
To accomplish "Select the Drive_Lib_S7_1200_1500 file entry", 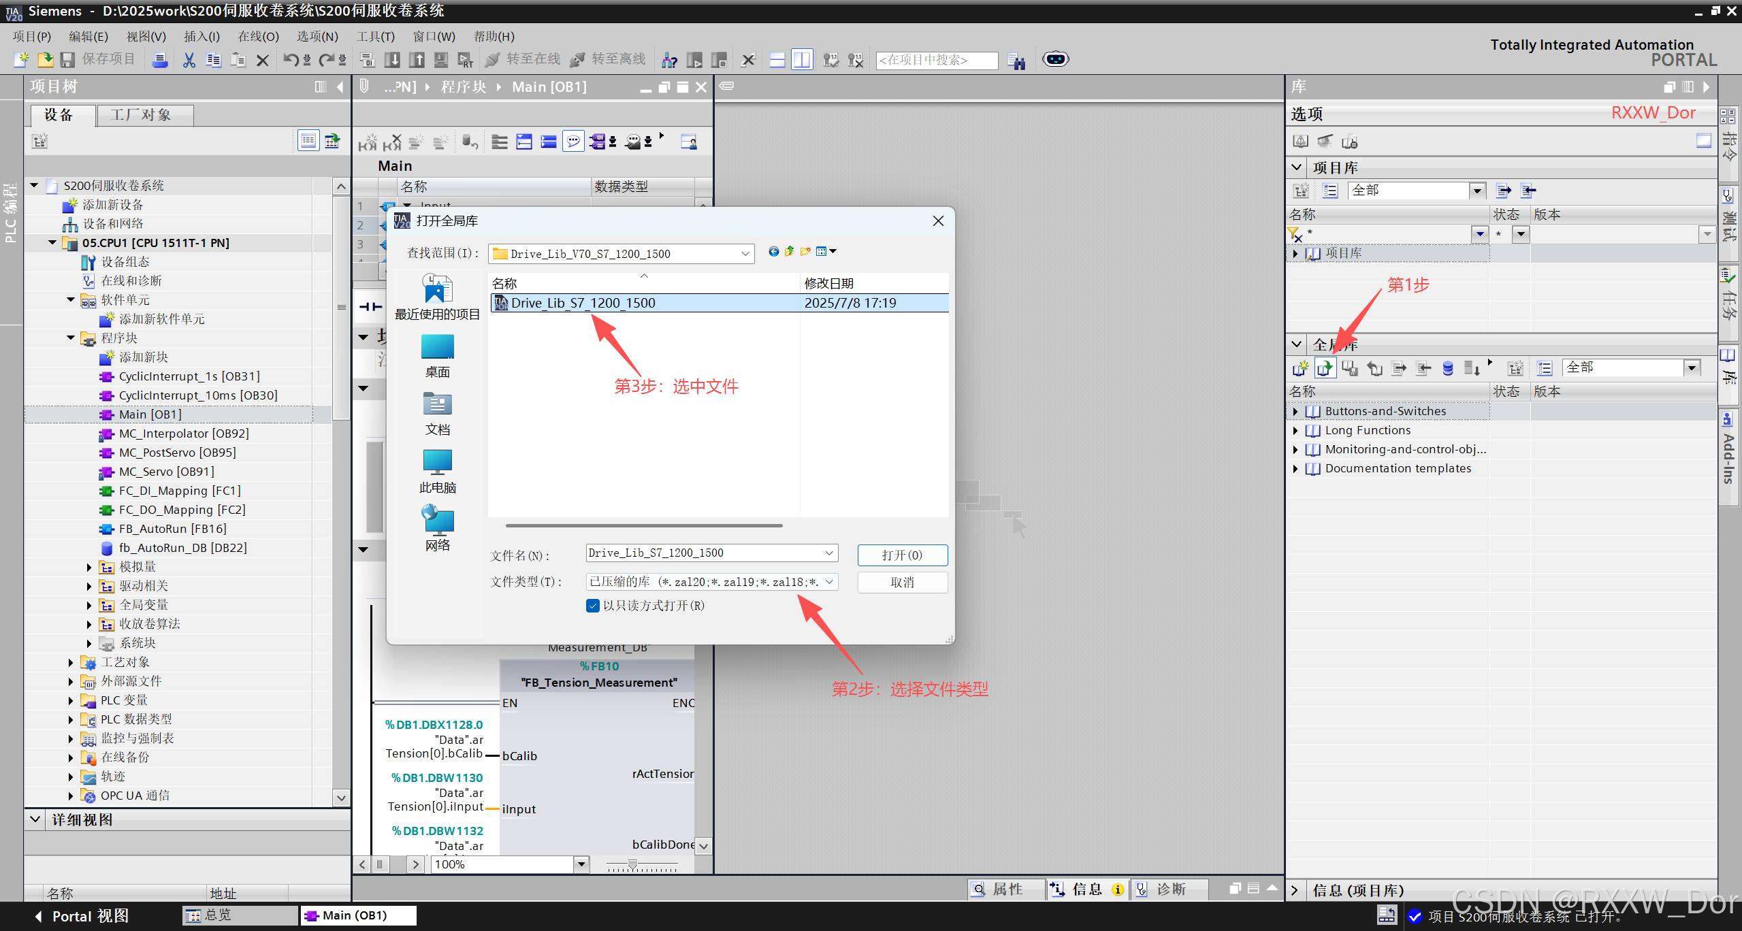I will [x=583, y=303].
